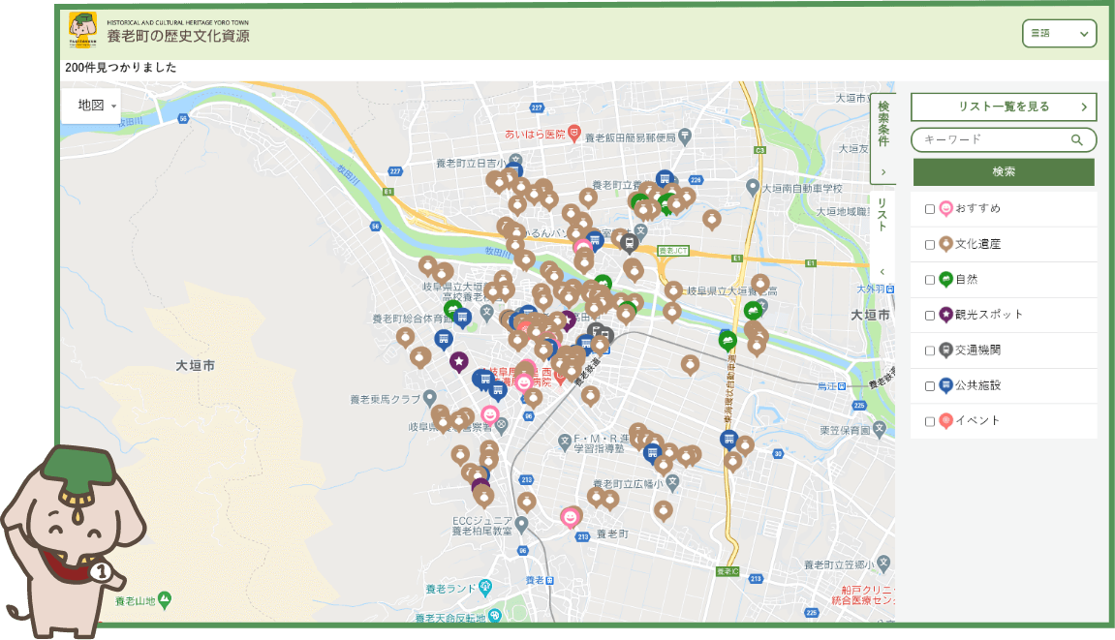The height and width of the screenshot is (640, 1115).
Task: Open the 言語 language dropdown
Action: 1059,33
